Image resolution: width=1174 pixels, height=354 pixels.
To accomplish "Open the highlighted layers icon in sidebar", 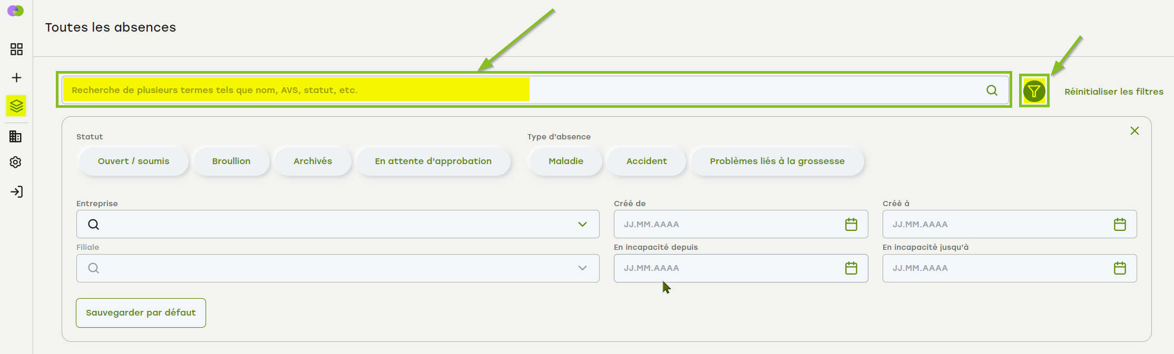I will 16,106.
